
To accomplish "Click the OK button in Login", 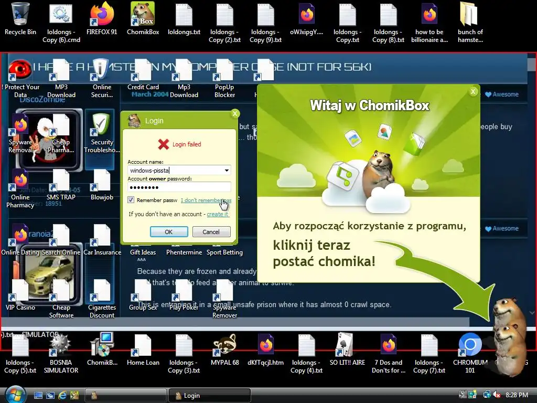I will 169,231.
